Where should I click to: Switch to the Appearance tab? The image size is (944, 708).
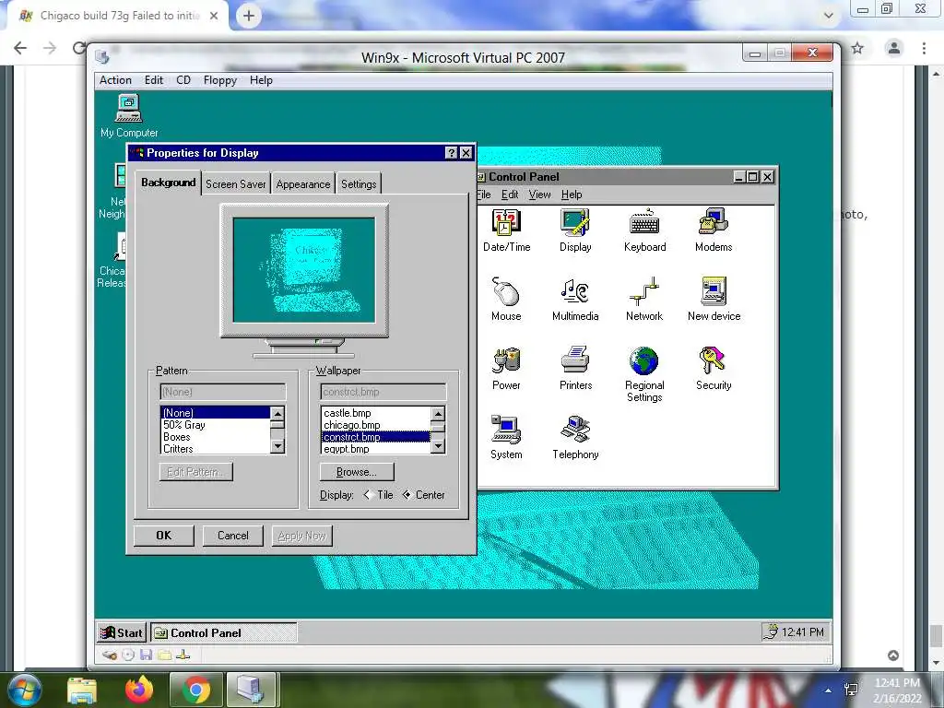pyautogui.click(x=302, y=184)
